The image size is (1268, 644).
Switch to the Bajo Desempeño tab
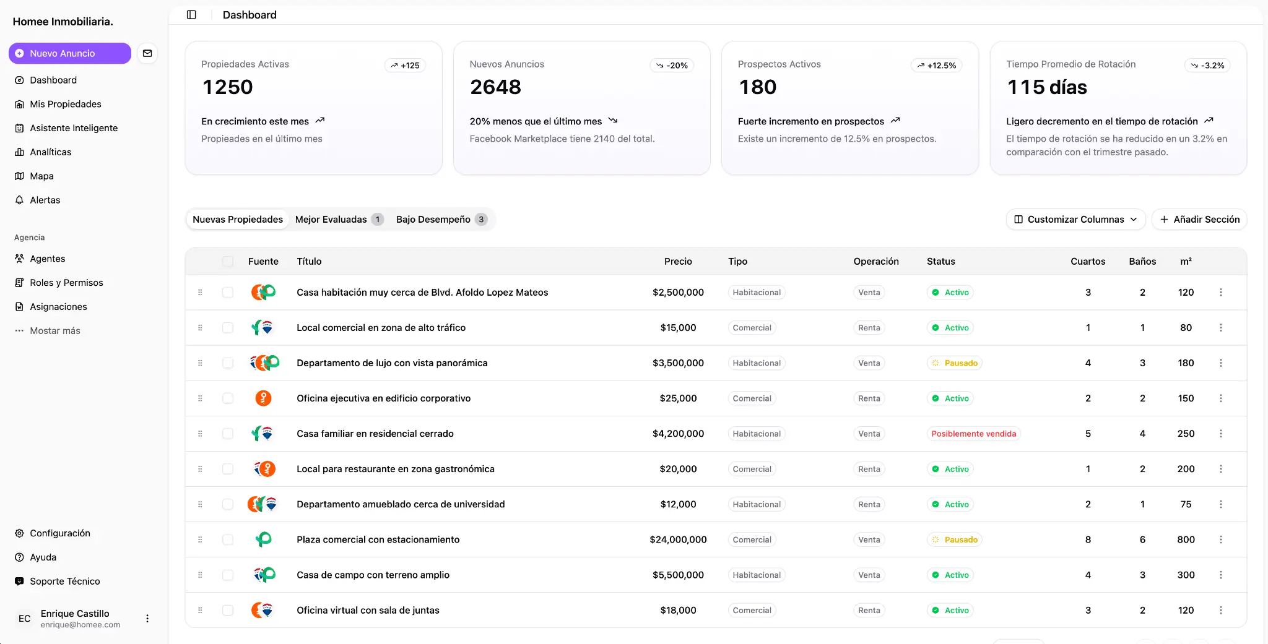441,220
